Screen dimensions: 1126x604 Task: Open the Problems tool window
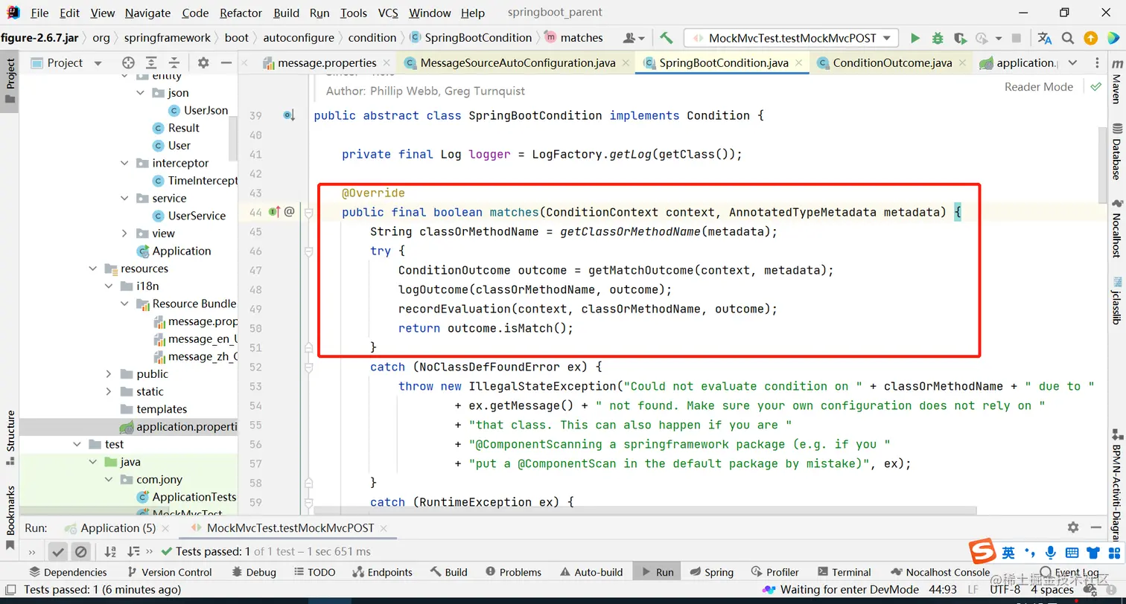click(x=512, y=572)
